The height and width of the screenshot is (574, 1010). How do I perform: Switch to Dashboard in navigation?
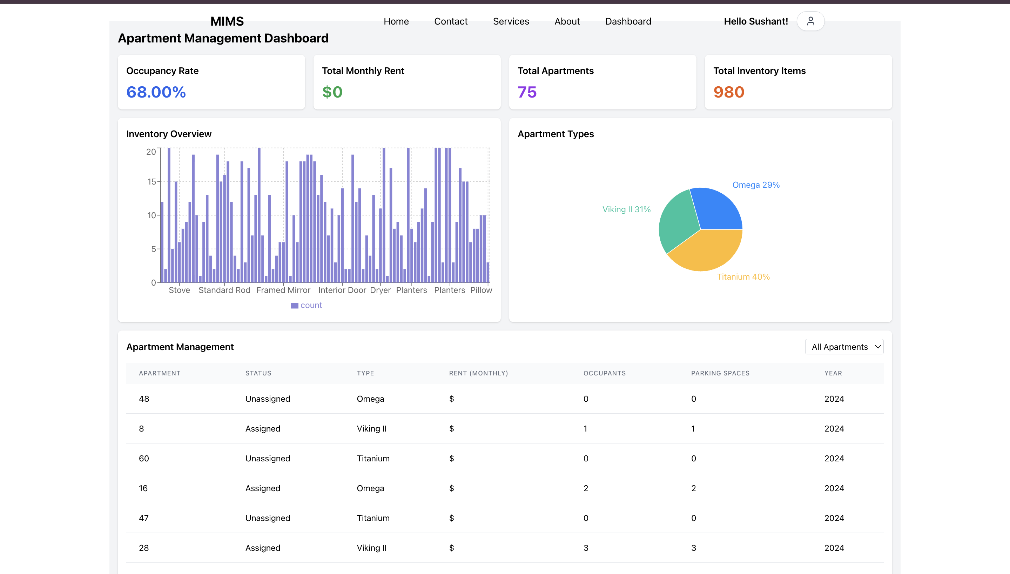pos(628,21)
